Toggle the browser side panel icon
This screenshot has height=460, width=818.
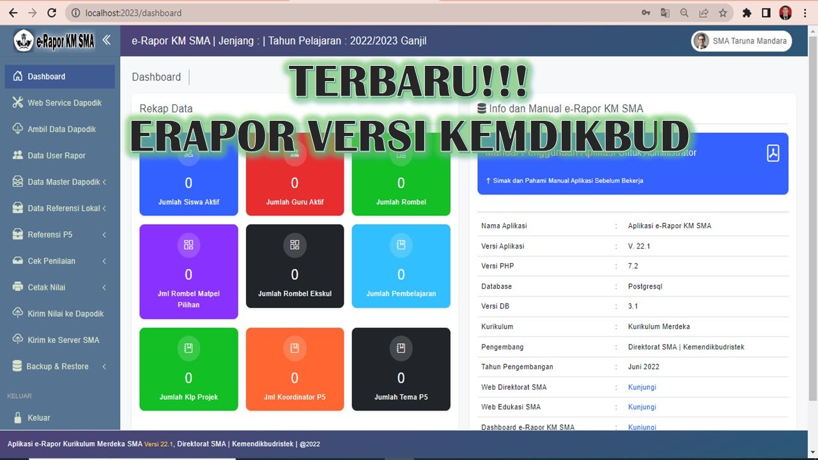(x=766, y=13)
